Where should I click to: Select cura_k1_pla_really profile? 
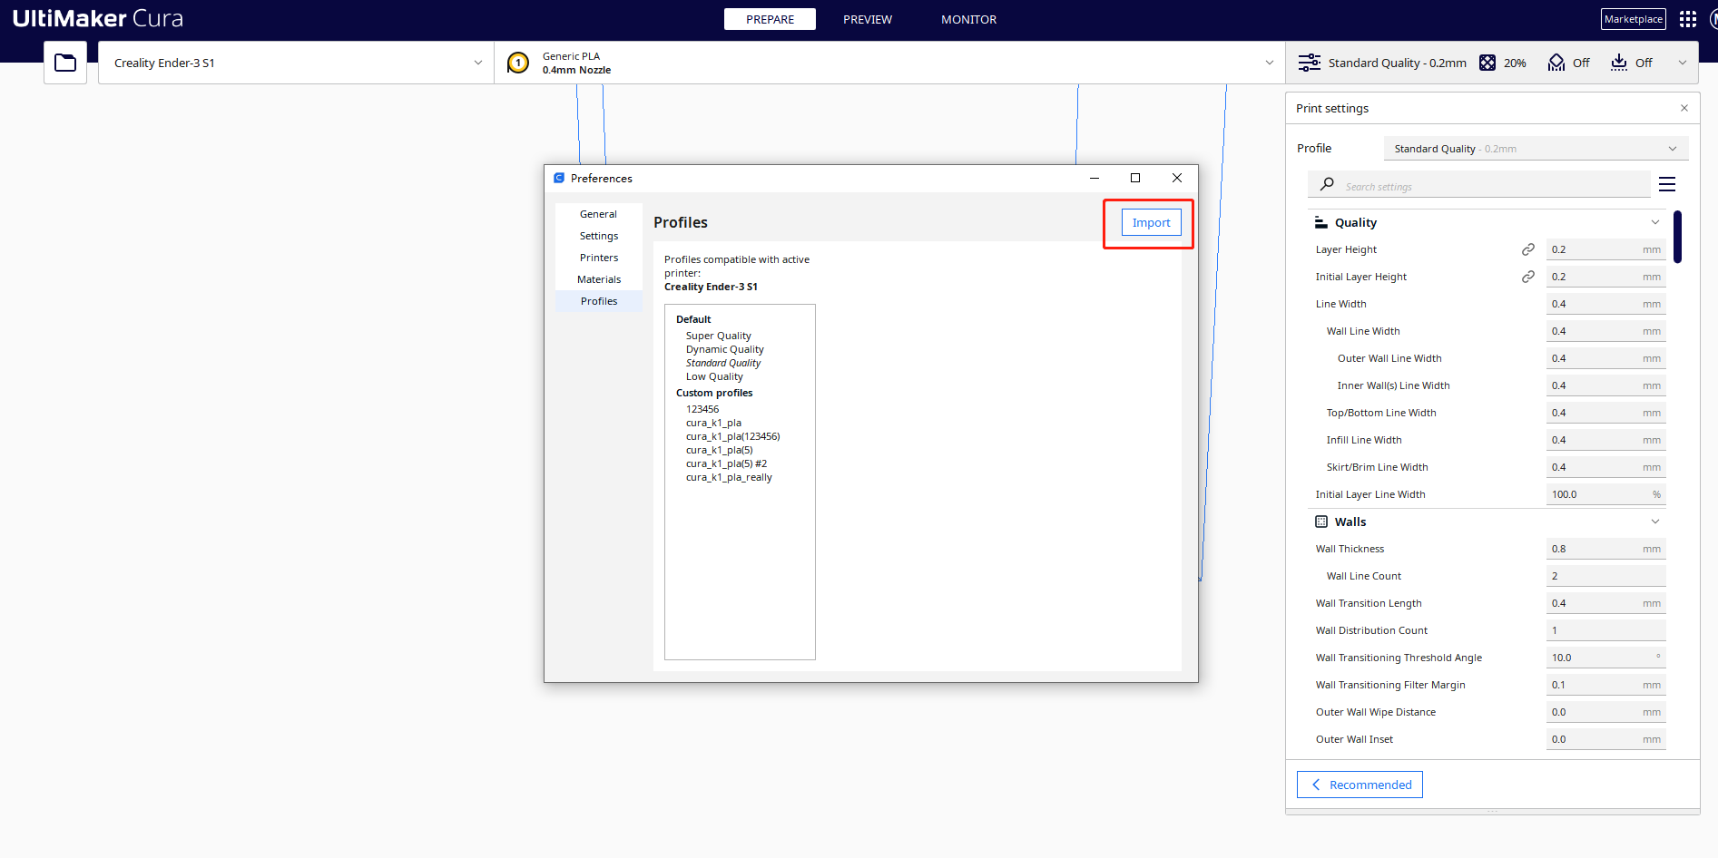(729, 477)
